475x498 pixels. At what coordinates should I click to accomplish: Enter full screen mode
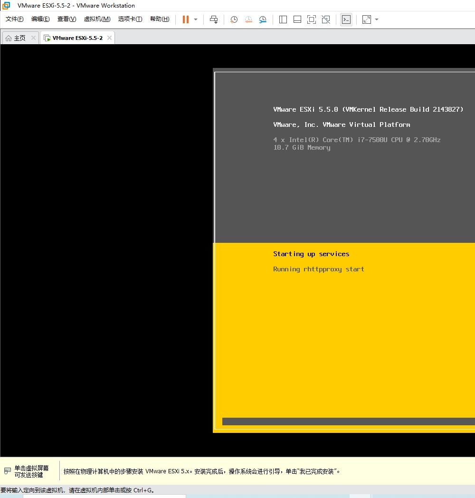click(x=312, y=19)
